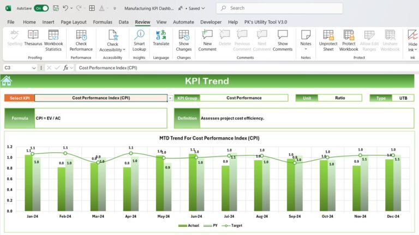Click the Redo icon
The image size is (419, 235).
click(x=79, y=8)
